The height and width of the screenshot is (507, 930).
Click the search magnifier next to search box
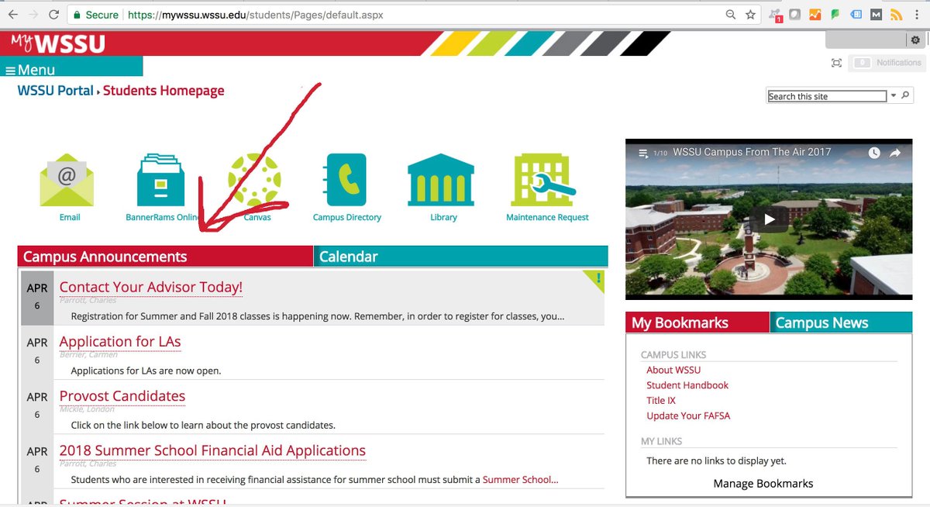pyautogui.click(x=906, y=95)
